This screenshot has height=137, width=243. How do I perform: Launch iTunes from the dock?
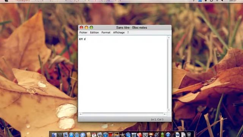(x=106, y=135)
